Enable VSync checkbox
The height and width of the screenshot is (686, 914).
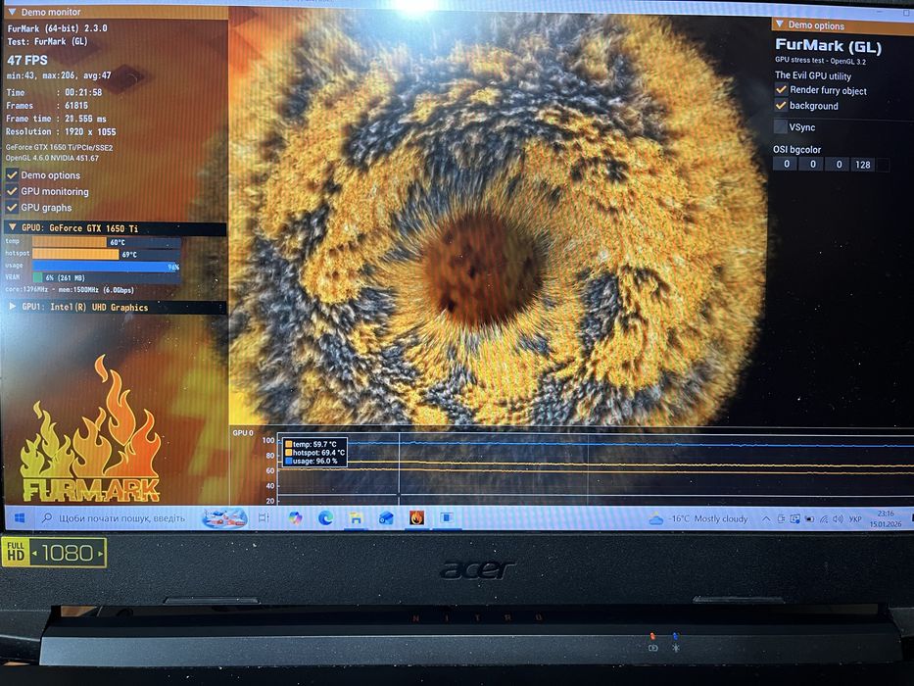(780, 126)
